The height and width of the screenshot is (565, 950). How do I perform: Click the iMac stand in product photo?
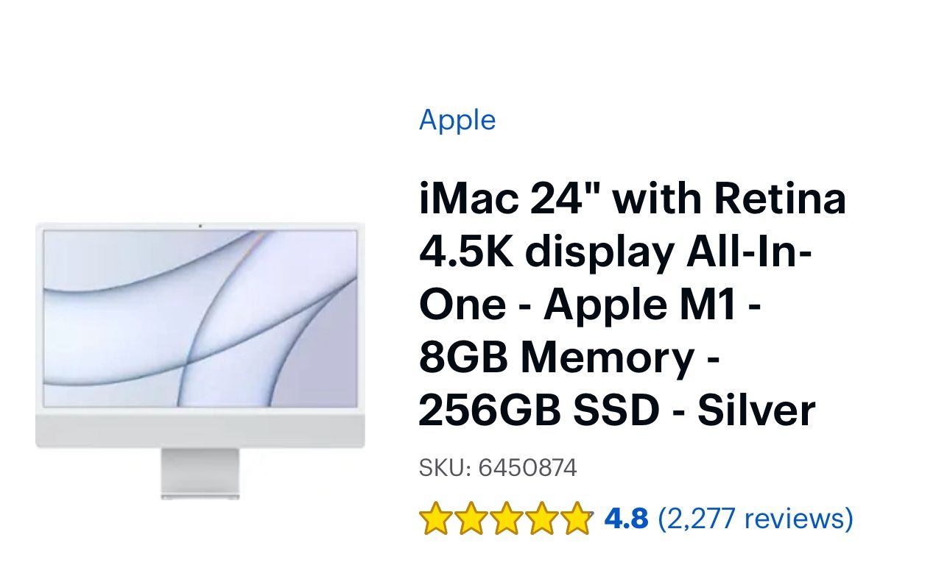point(200,475)
